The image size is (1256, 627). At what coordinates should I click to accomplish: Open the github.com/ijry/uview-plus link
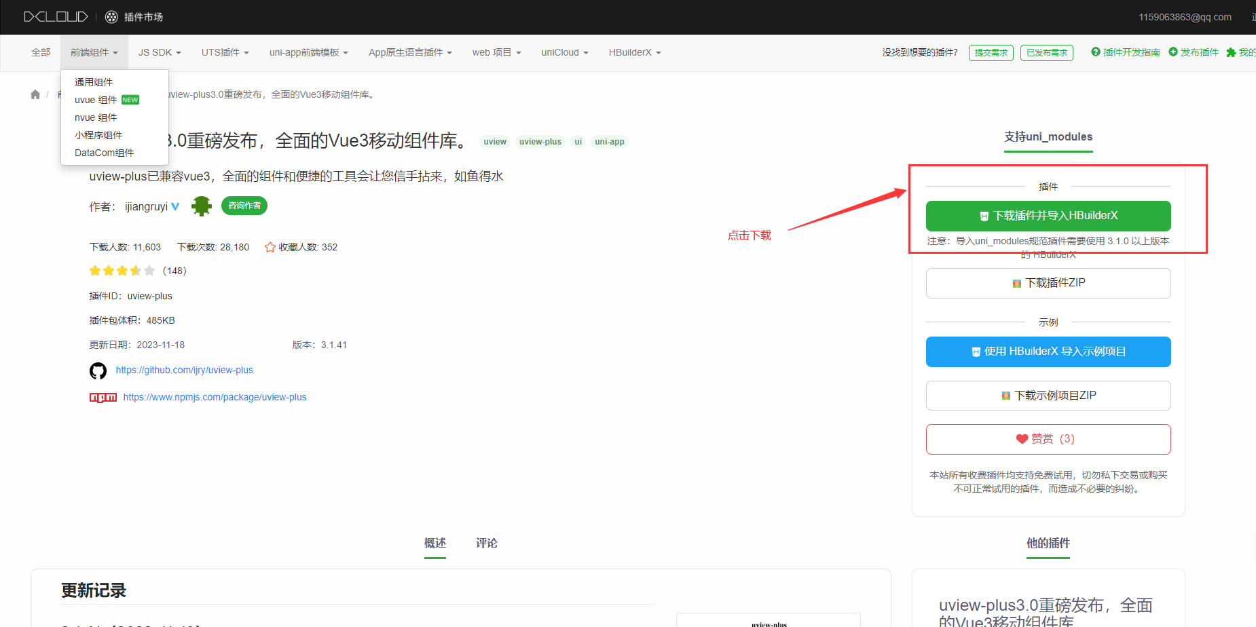pos(185,370)
